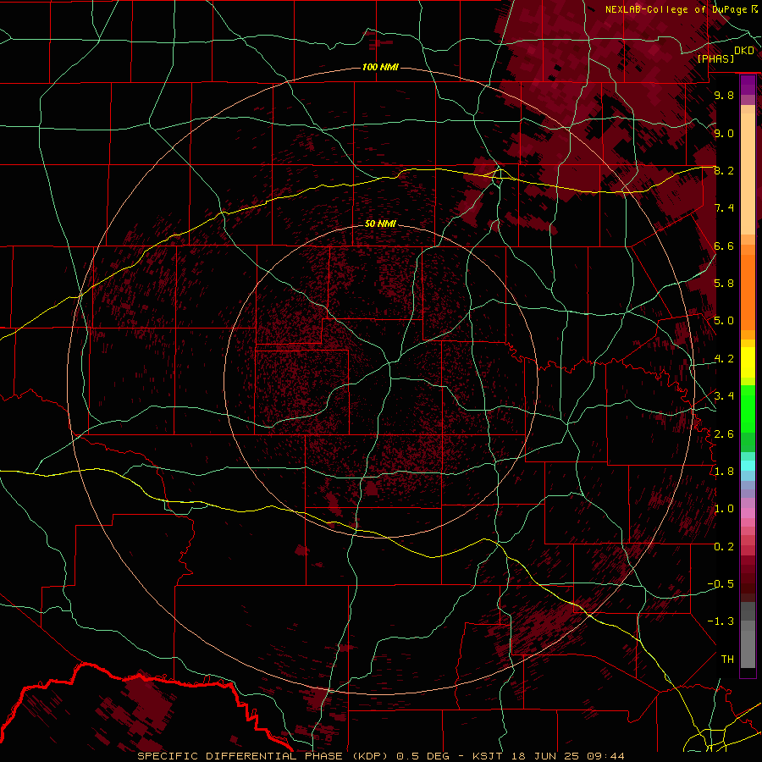
Task: Click the [PHAS] unit label
Action: 715,58
